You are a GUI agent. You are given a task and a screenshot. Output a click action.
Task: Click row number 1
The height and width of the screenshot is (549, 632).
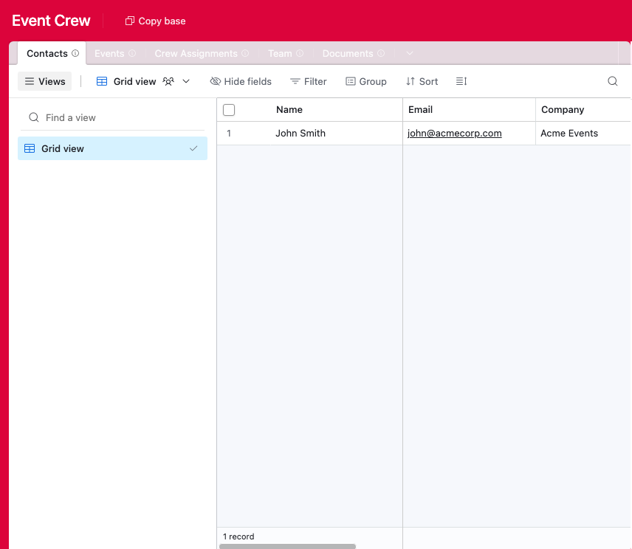(x=229, y=134)
